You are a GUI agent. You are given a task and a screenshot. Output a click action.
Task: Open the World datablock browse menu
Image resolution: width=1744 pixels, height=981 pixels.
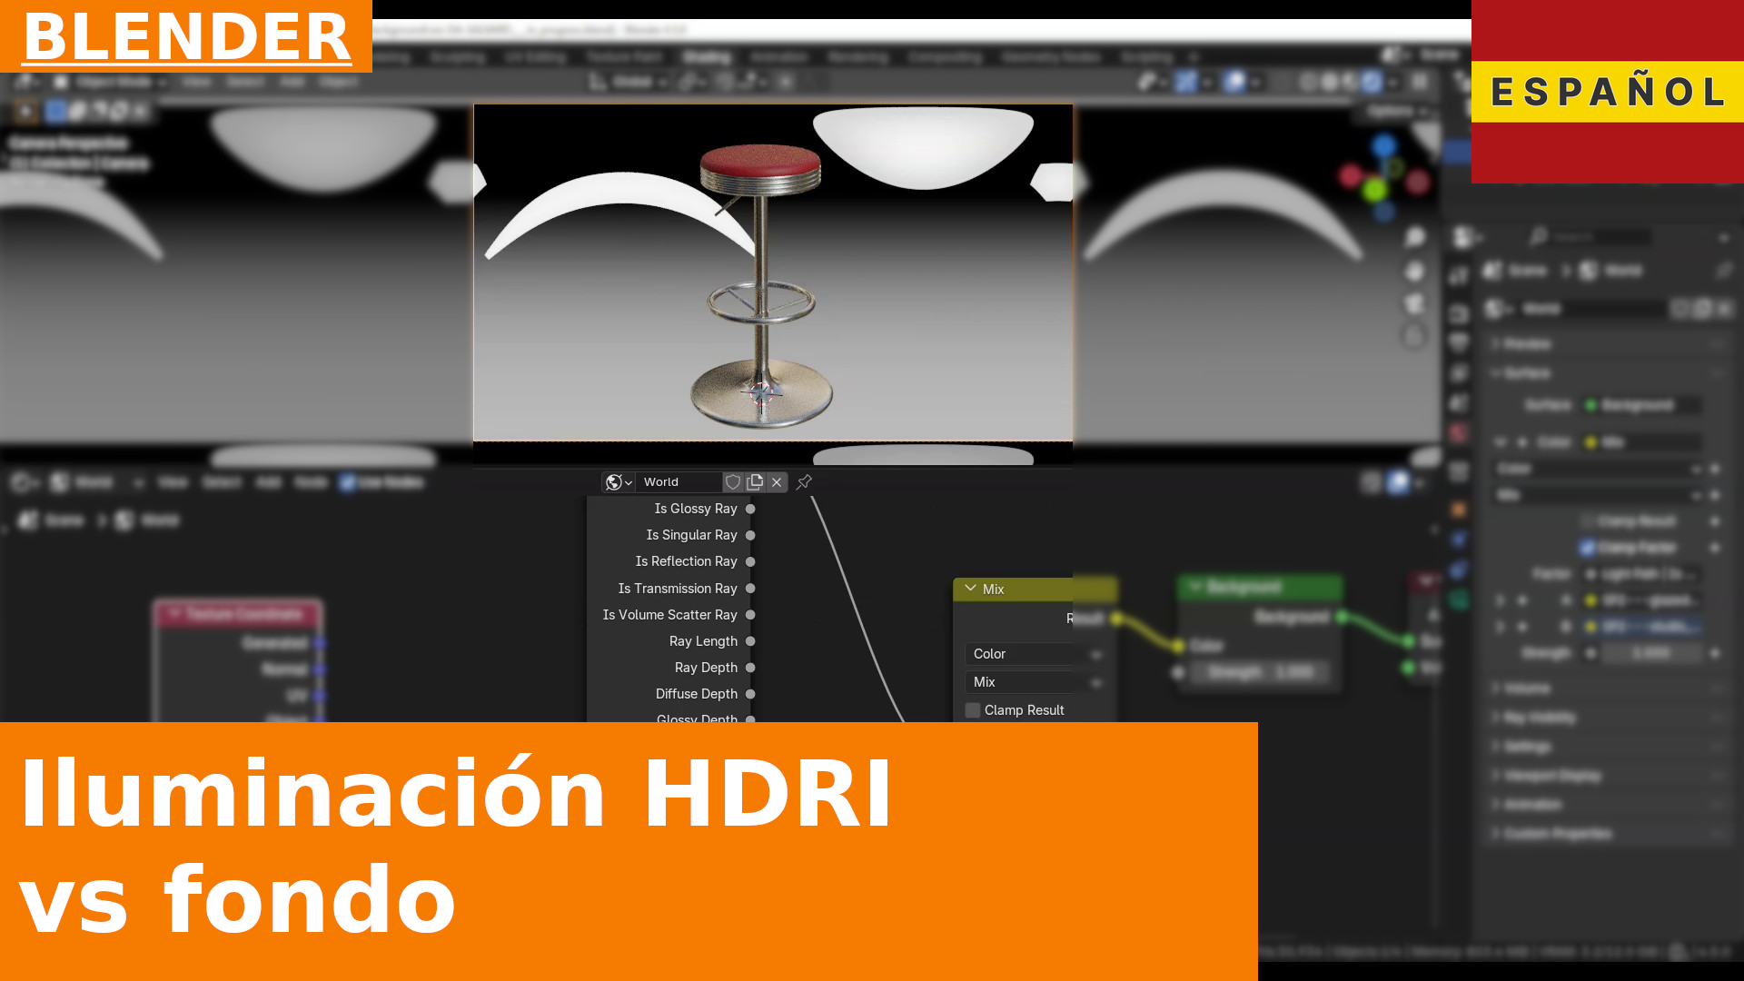point(618,482)
